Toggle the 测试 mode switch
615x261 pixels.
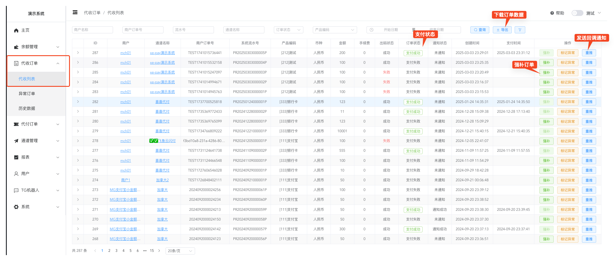click(577, 13)
